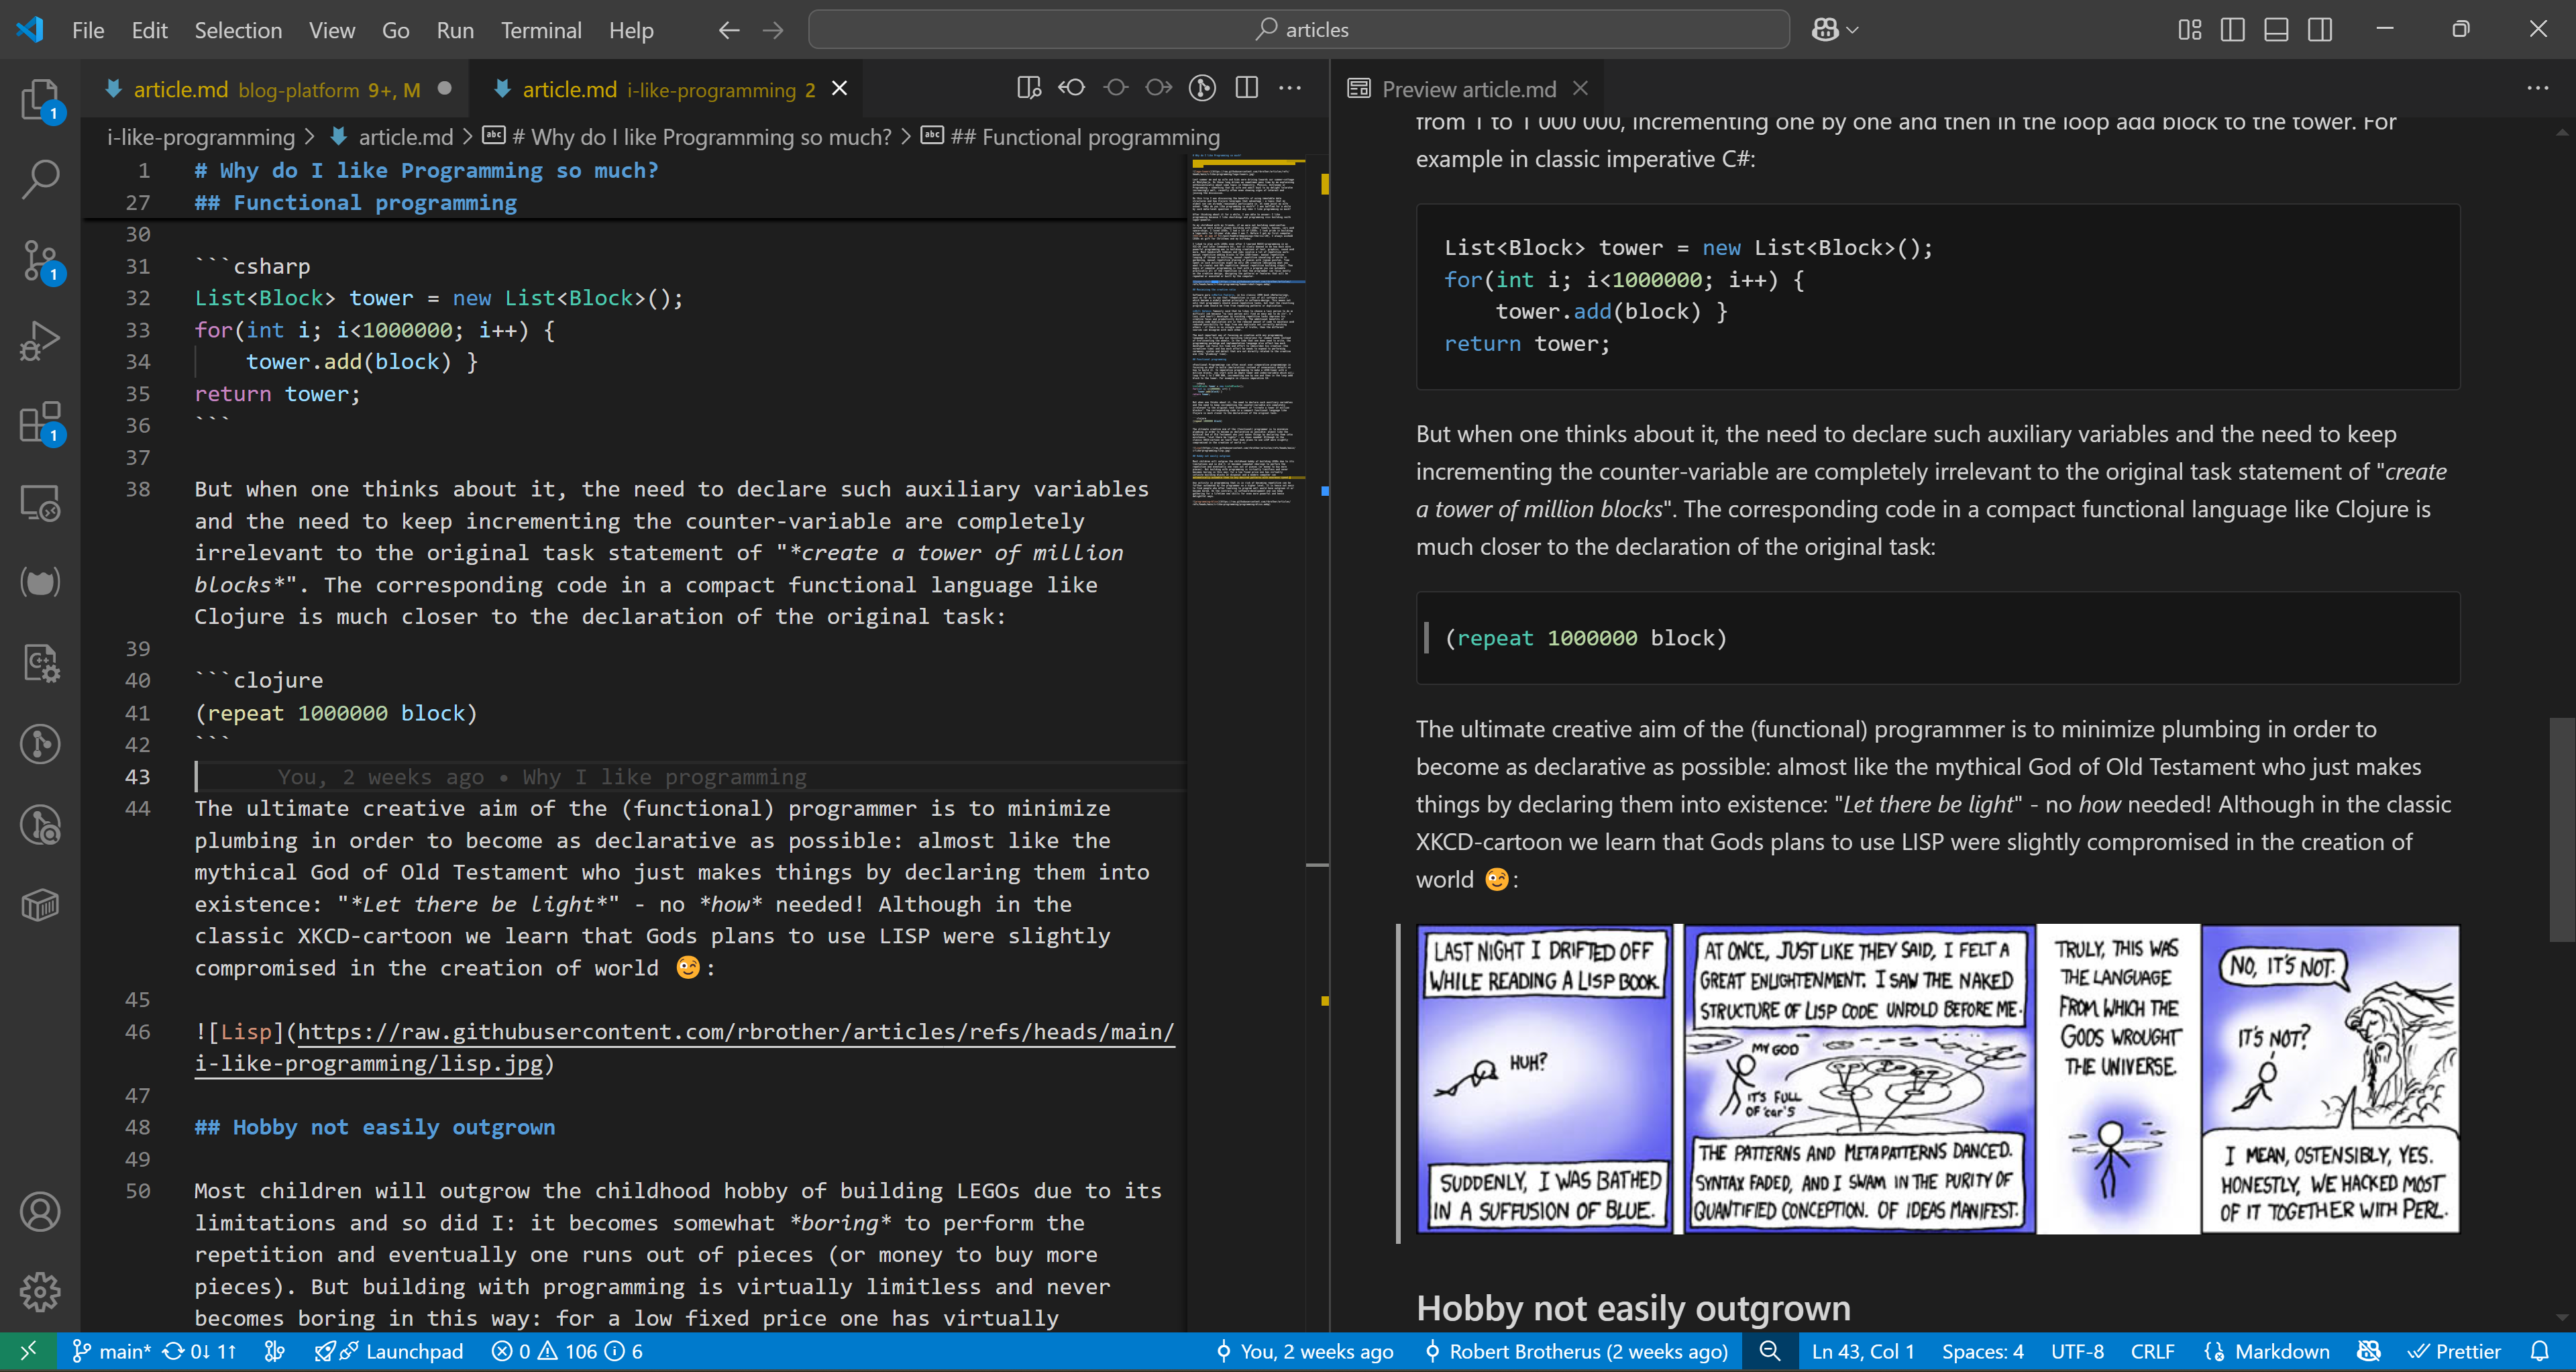Open the Accounts icon in activity bar

pyautogui.click(x=40, y=1212)
